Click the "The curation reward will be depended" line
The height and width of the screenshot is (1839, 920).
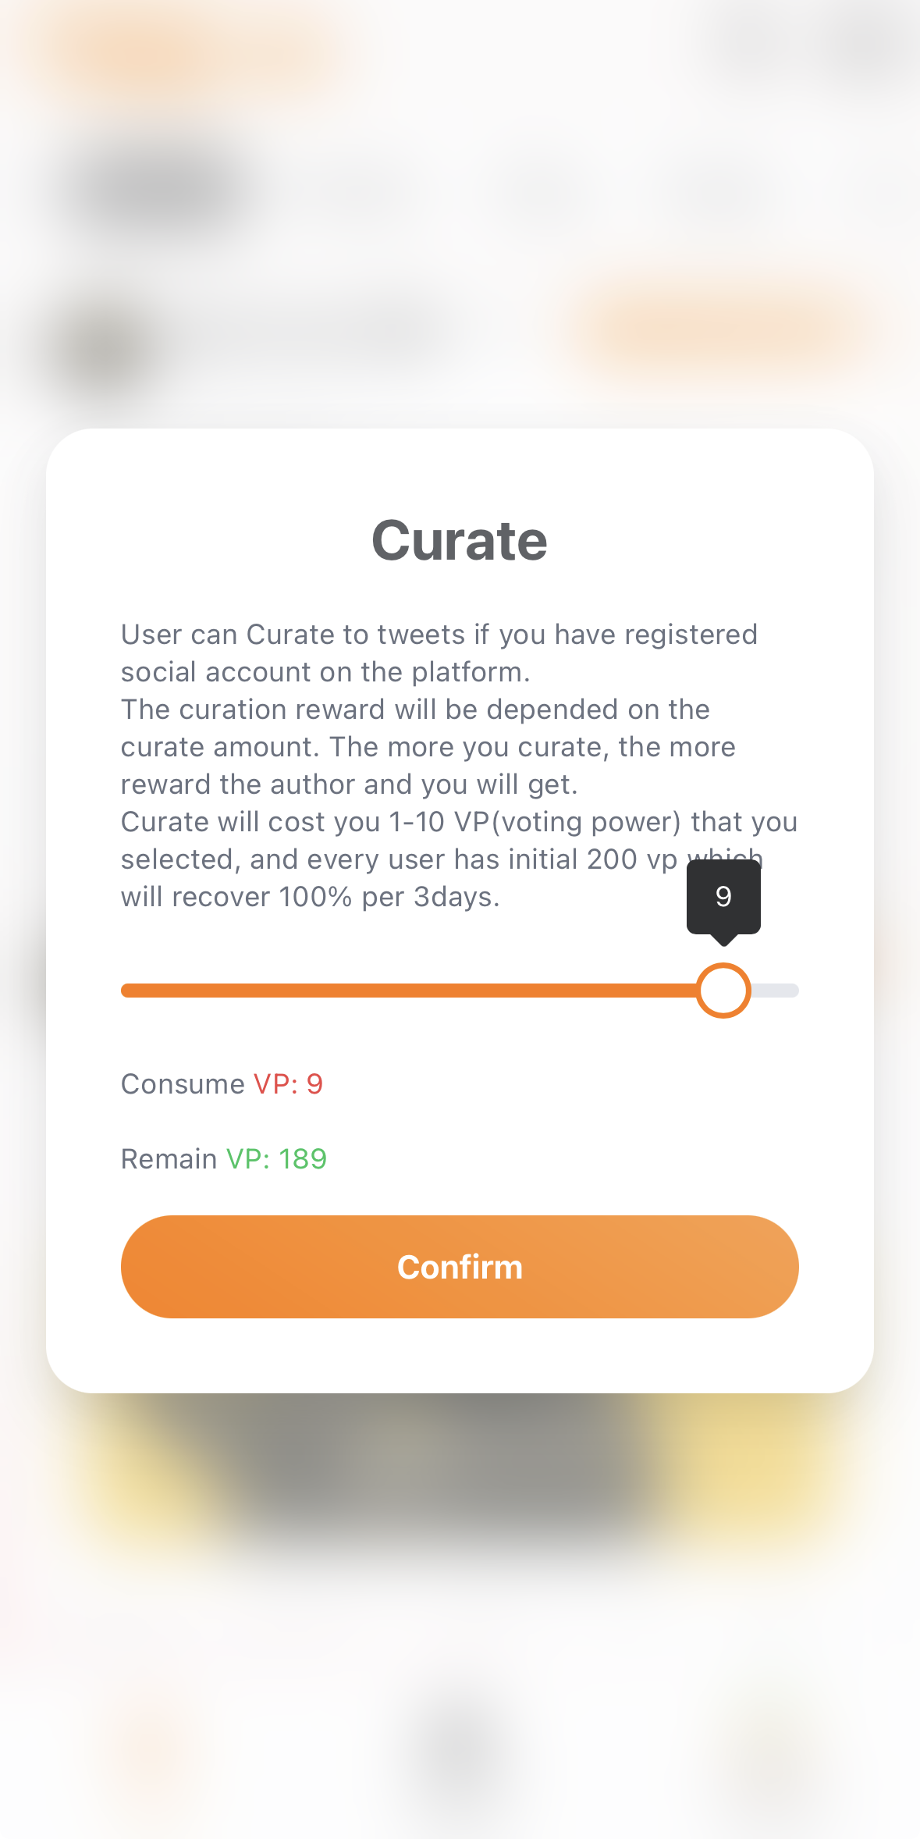[x=415, y=709]
